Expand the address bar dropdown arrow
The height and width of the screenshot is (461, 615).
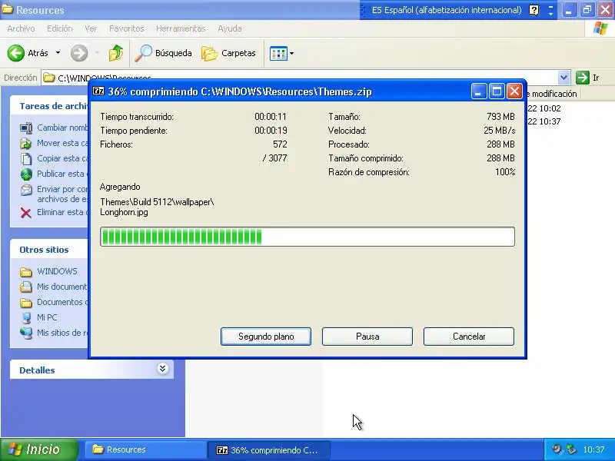click(x=563, y=78)
